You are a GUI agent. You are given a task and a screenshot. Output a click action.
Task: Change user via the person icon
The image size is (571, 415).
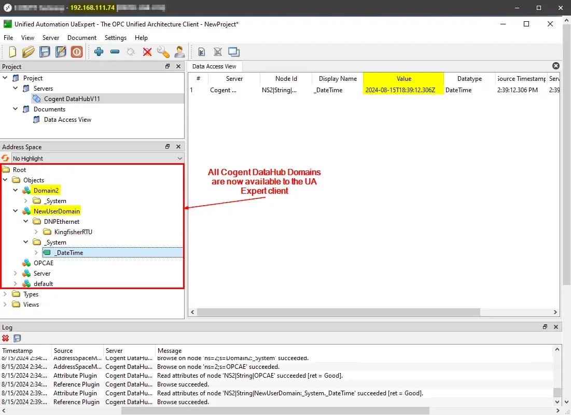click(x=180, y=52)
